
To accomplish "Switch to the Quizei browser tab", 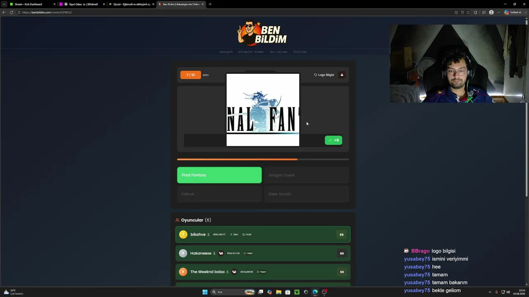I will 131,4.
